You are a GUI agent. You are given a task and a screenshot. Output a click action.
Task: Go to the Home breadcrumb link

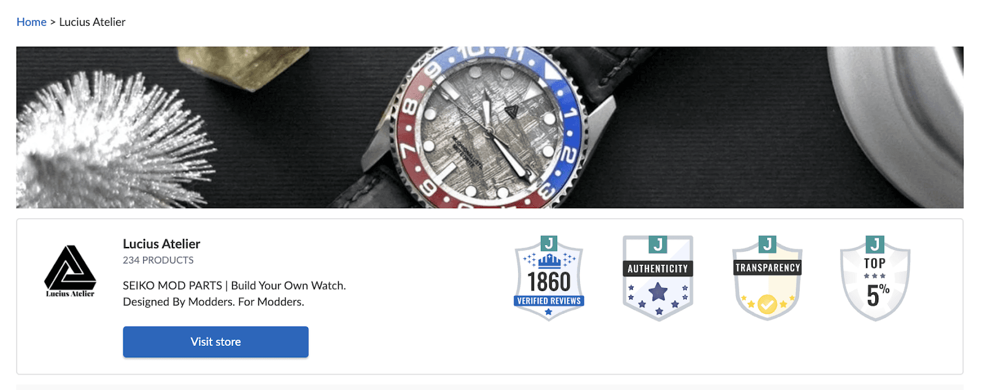tap(31, 22)
